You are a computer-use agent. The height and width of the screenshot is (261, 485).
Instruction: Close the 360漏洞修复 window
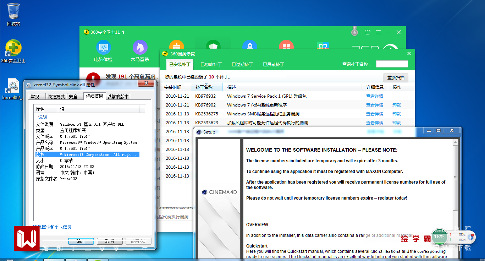(x=409, y=54)
